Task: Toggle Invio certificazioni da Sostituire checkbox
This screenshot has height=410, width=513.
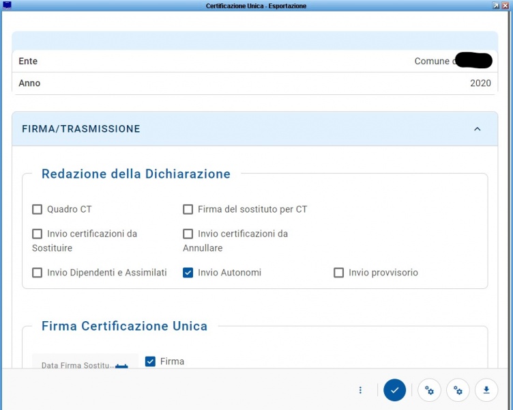Action: tap(38, 234)
